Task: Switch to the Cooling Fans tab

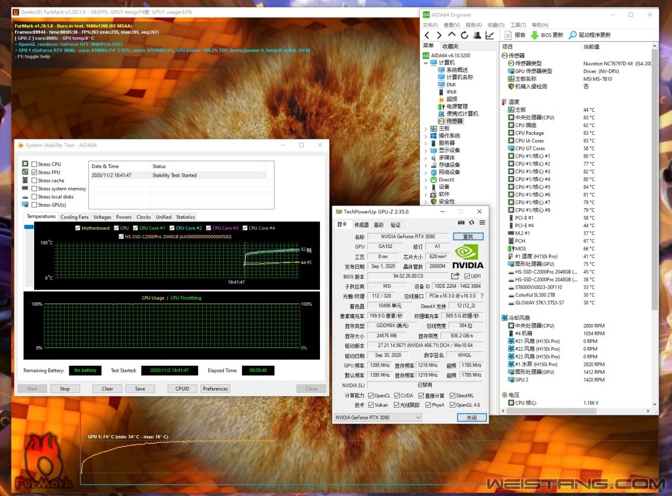Action: [x=74, y=217]
